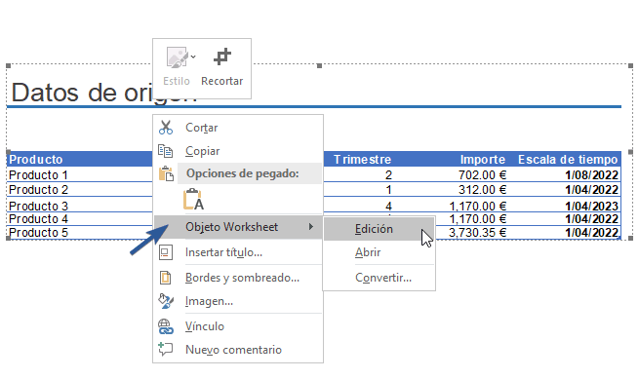This screenshot has width=639, height=379.
Task: Click the Trimestre column header
Action: pyautogui.click(x=362, y=159)
